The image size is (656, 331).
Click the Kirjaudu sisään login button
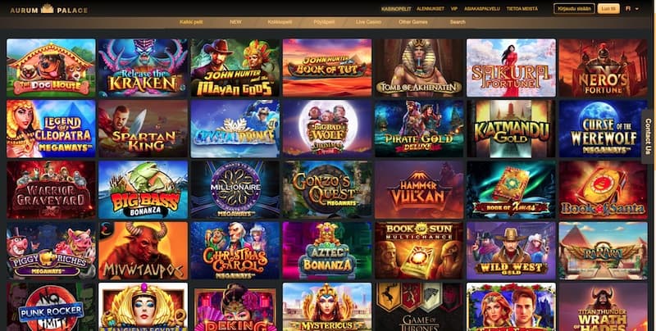[x=574, y=9]
